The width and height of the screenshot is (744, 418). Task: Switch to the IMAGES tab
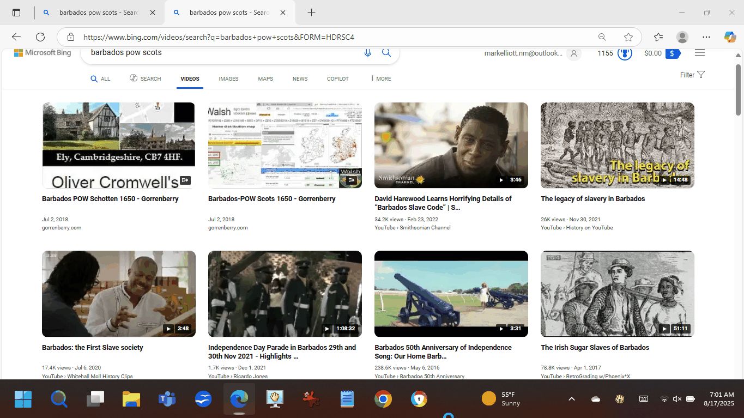click(x=228, y=78)
